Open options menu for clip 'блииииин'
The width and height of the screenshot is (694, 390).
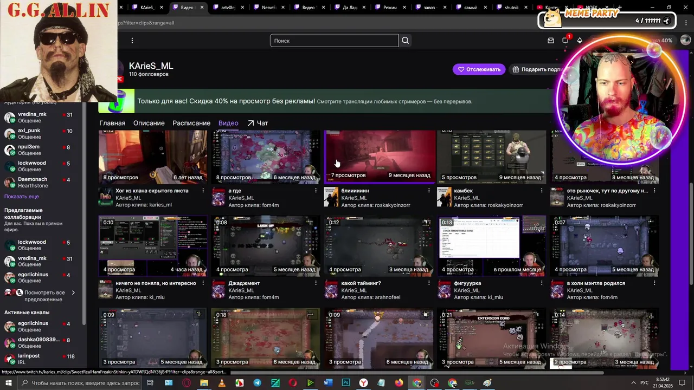click(429, 191)
